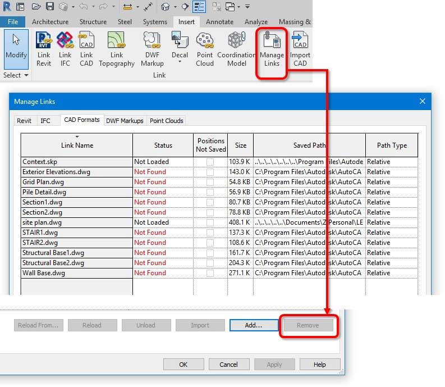Select the STAIR2.dwg link row
Viewport: 445px width, 387px height.
219,243
